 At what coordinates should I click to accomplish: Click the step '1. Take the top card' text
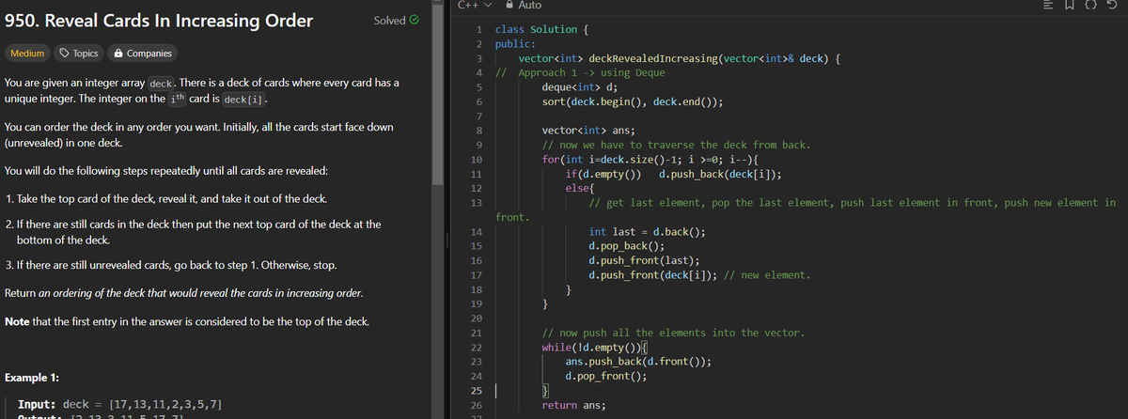[166, 199]
